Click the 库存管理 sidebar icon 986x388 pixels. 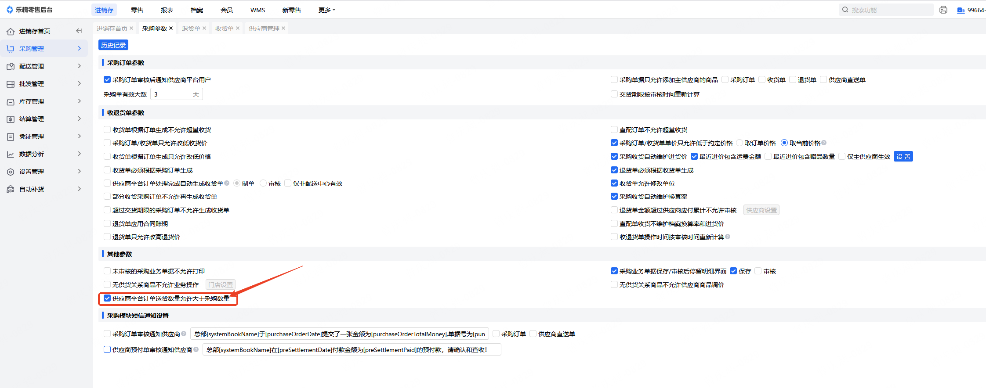coord(11,101)
